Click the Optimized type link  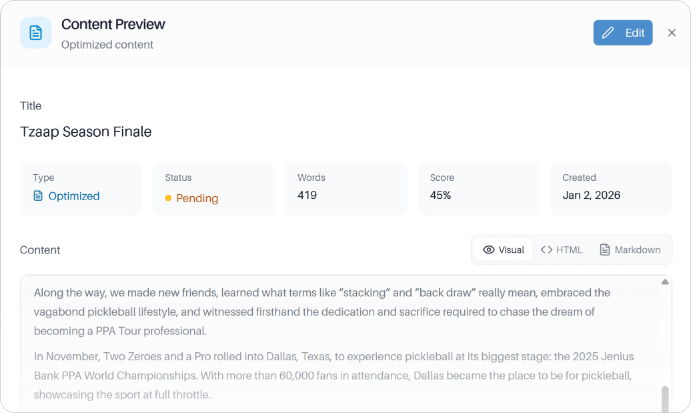[74, 196]
